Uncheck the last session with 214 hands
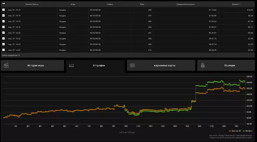The image size is (257, 142). (x=3, y=50)
